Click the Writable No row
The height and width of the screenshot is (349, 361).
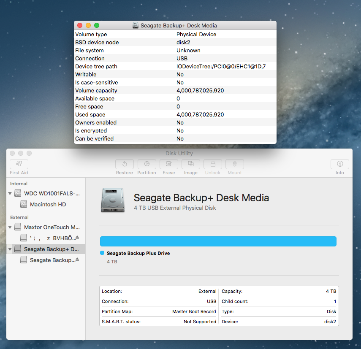175,75
